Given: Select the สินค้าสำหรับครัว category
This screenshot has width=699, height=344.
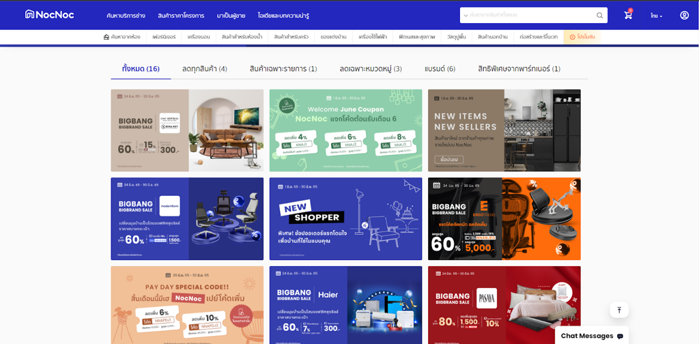Looking at the screenshot, I should (x=291, y=37).
